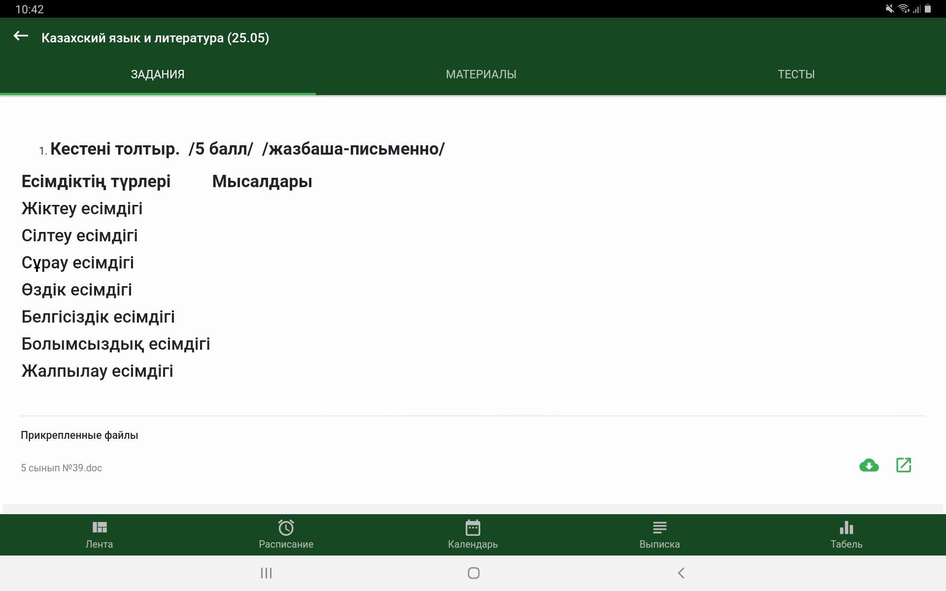Viewport: 946px width, 591px height.
Task: Open the Лента feed icon
Action: point(99,528)
